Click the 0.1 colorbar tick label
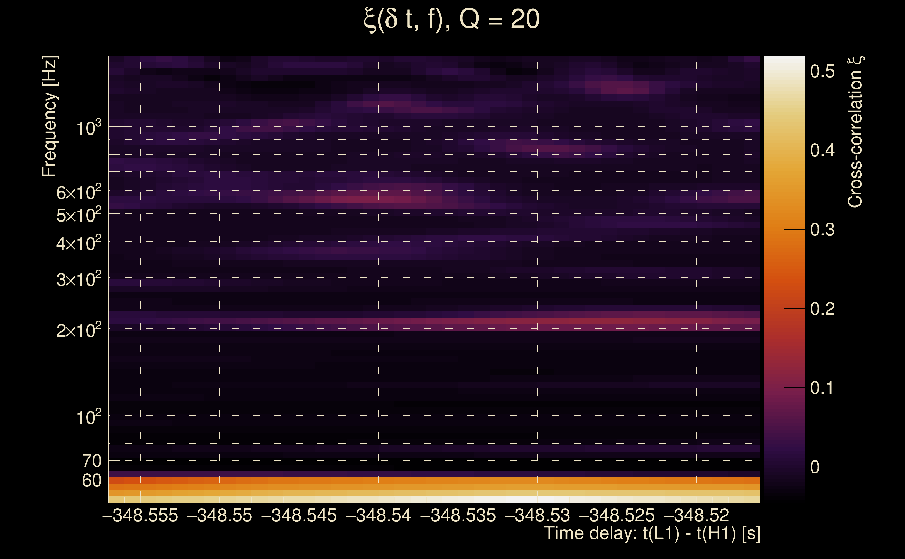Image resolution: width=905 pixels, height=559 pixels. click(x=822, y=388)
